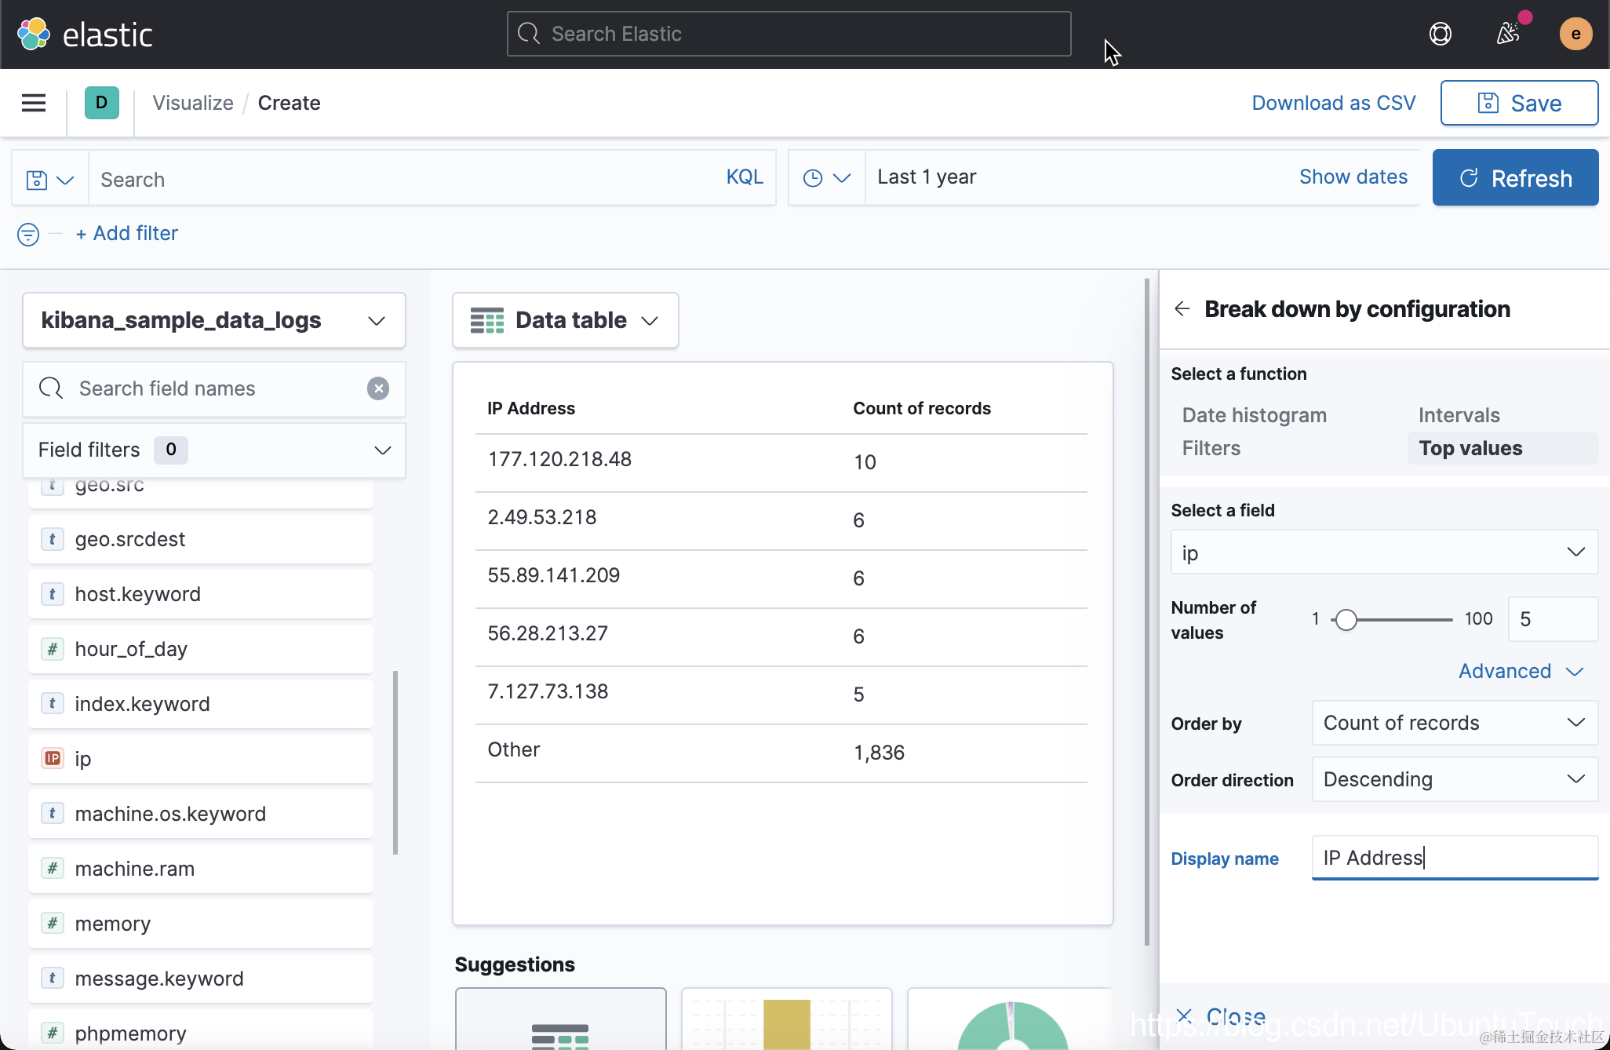1610x1050 pixels.
Task: Click the Visualize breadcrumb
Action: pos(193,103)
